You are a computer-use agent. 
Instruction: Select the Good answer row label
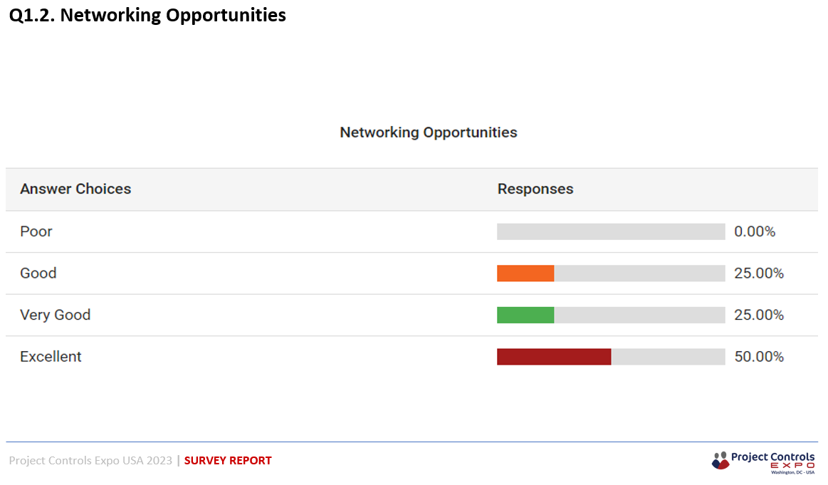tap(38, 273)
